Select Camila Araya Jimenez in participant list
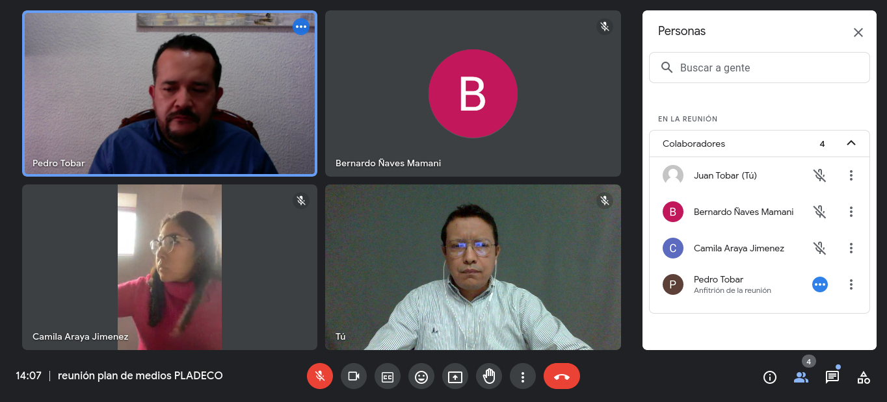 760,248
